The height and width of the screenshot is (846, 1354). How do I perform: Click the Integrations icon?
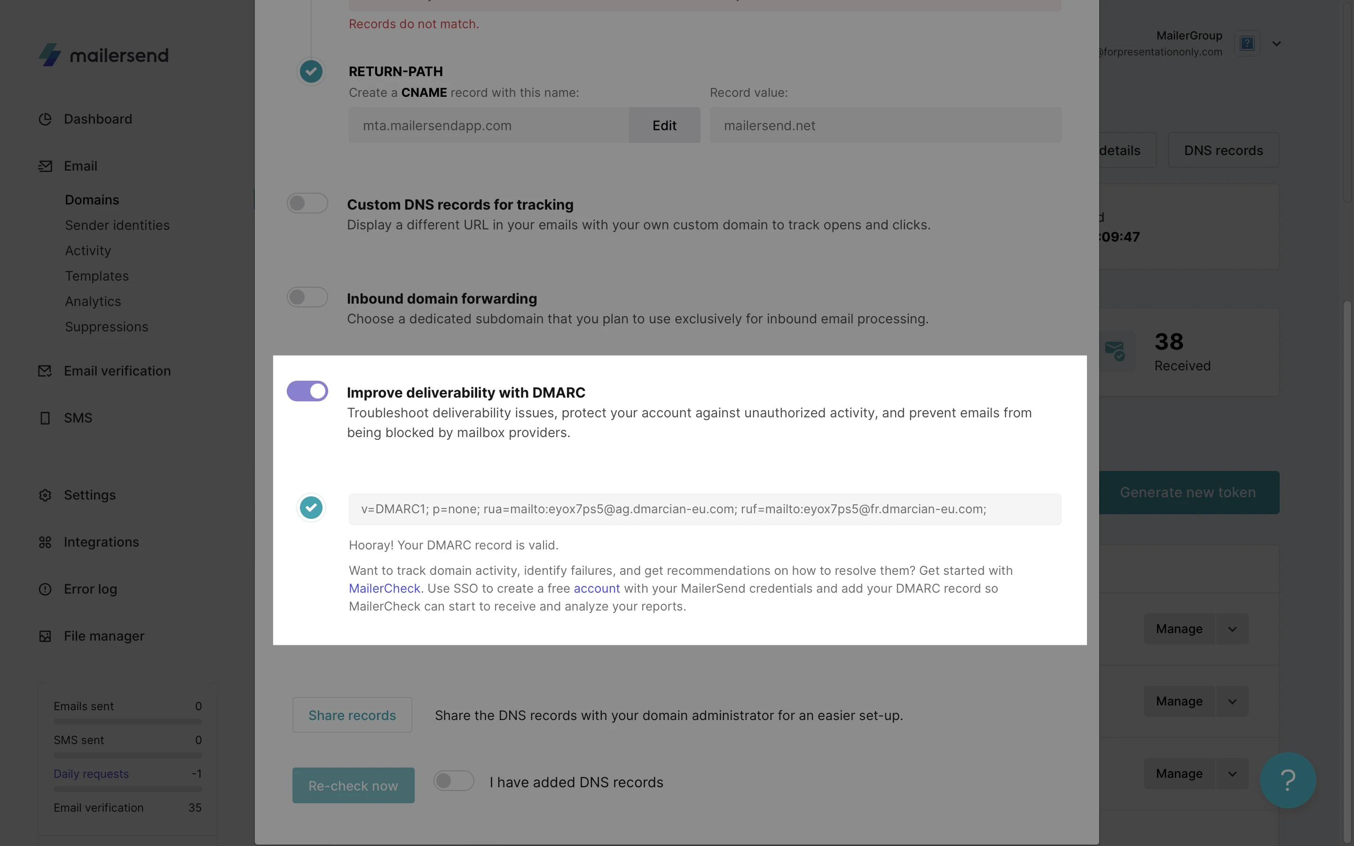click(45, 542)
